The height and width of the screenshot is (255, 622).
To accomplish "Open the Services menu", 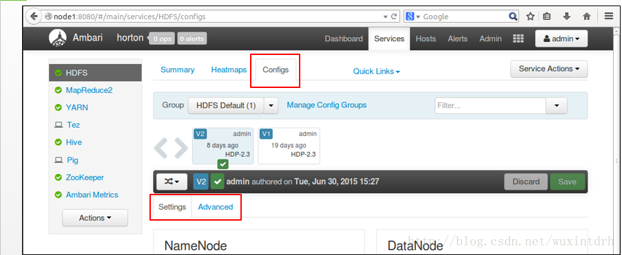I will [x=389, y=38].
